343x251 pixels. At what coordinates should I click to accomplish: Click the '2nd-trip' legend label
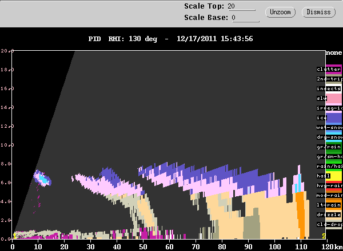[330, 79]
